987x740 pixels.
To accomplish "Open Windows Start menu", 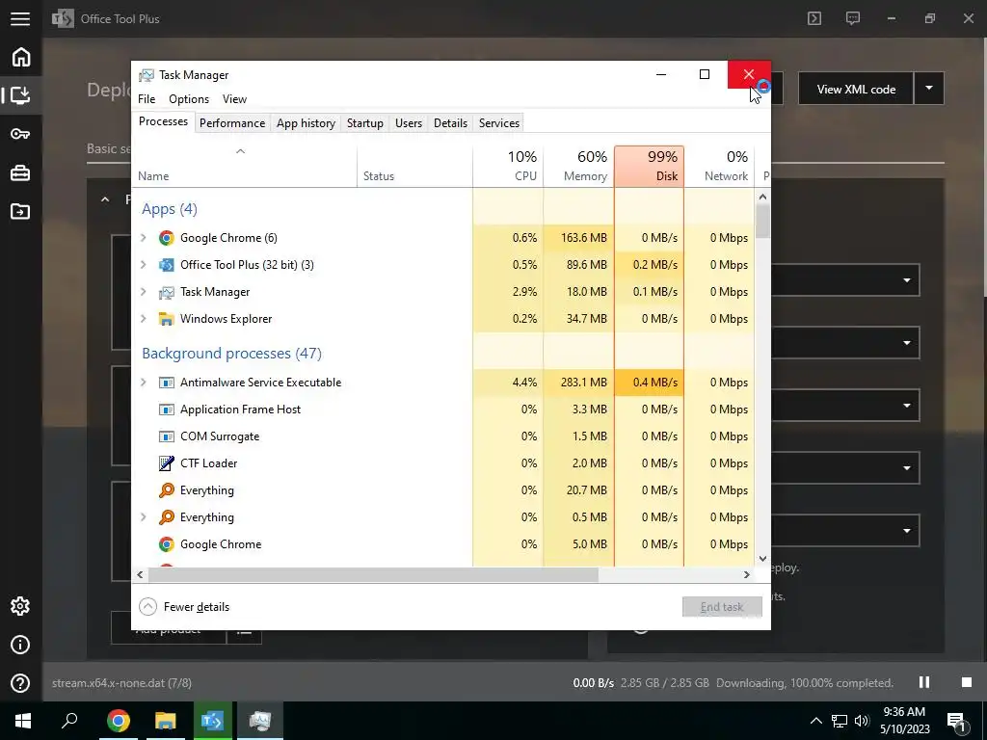I will [23, 721].
